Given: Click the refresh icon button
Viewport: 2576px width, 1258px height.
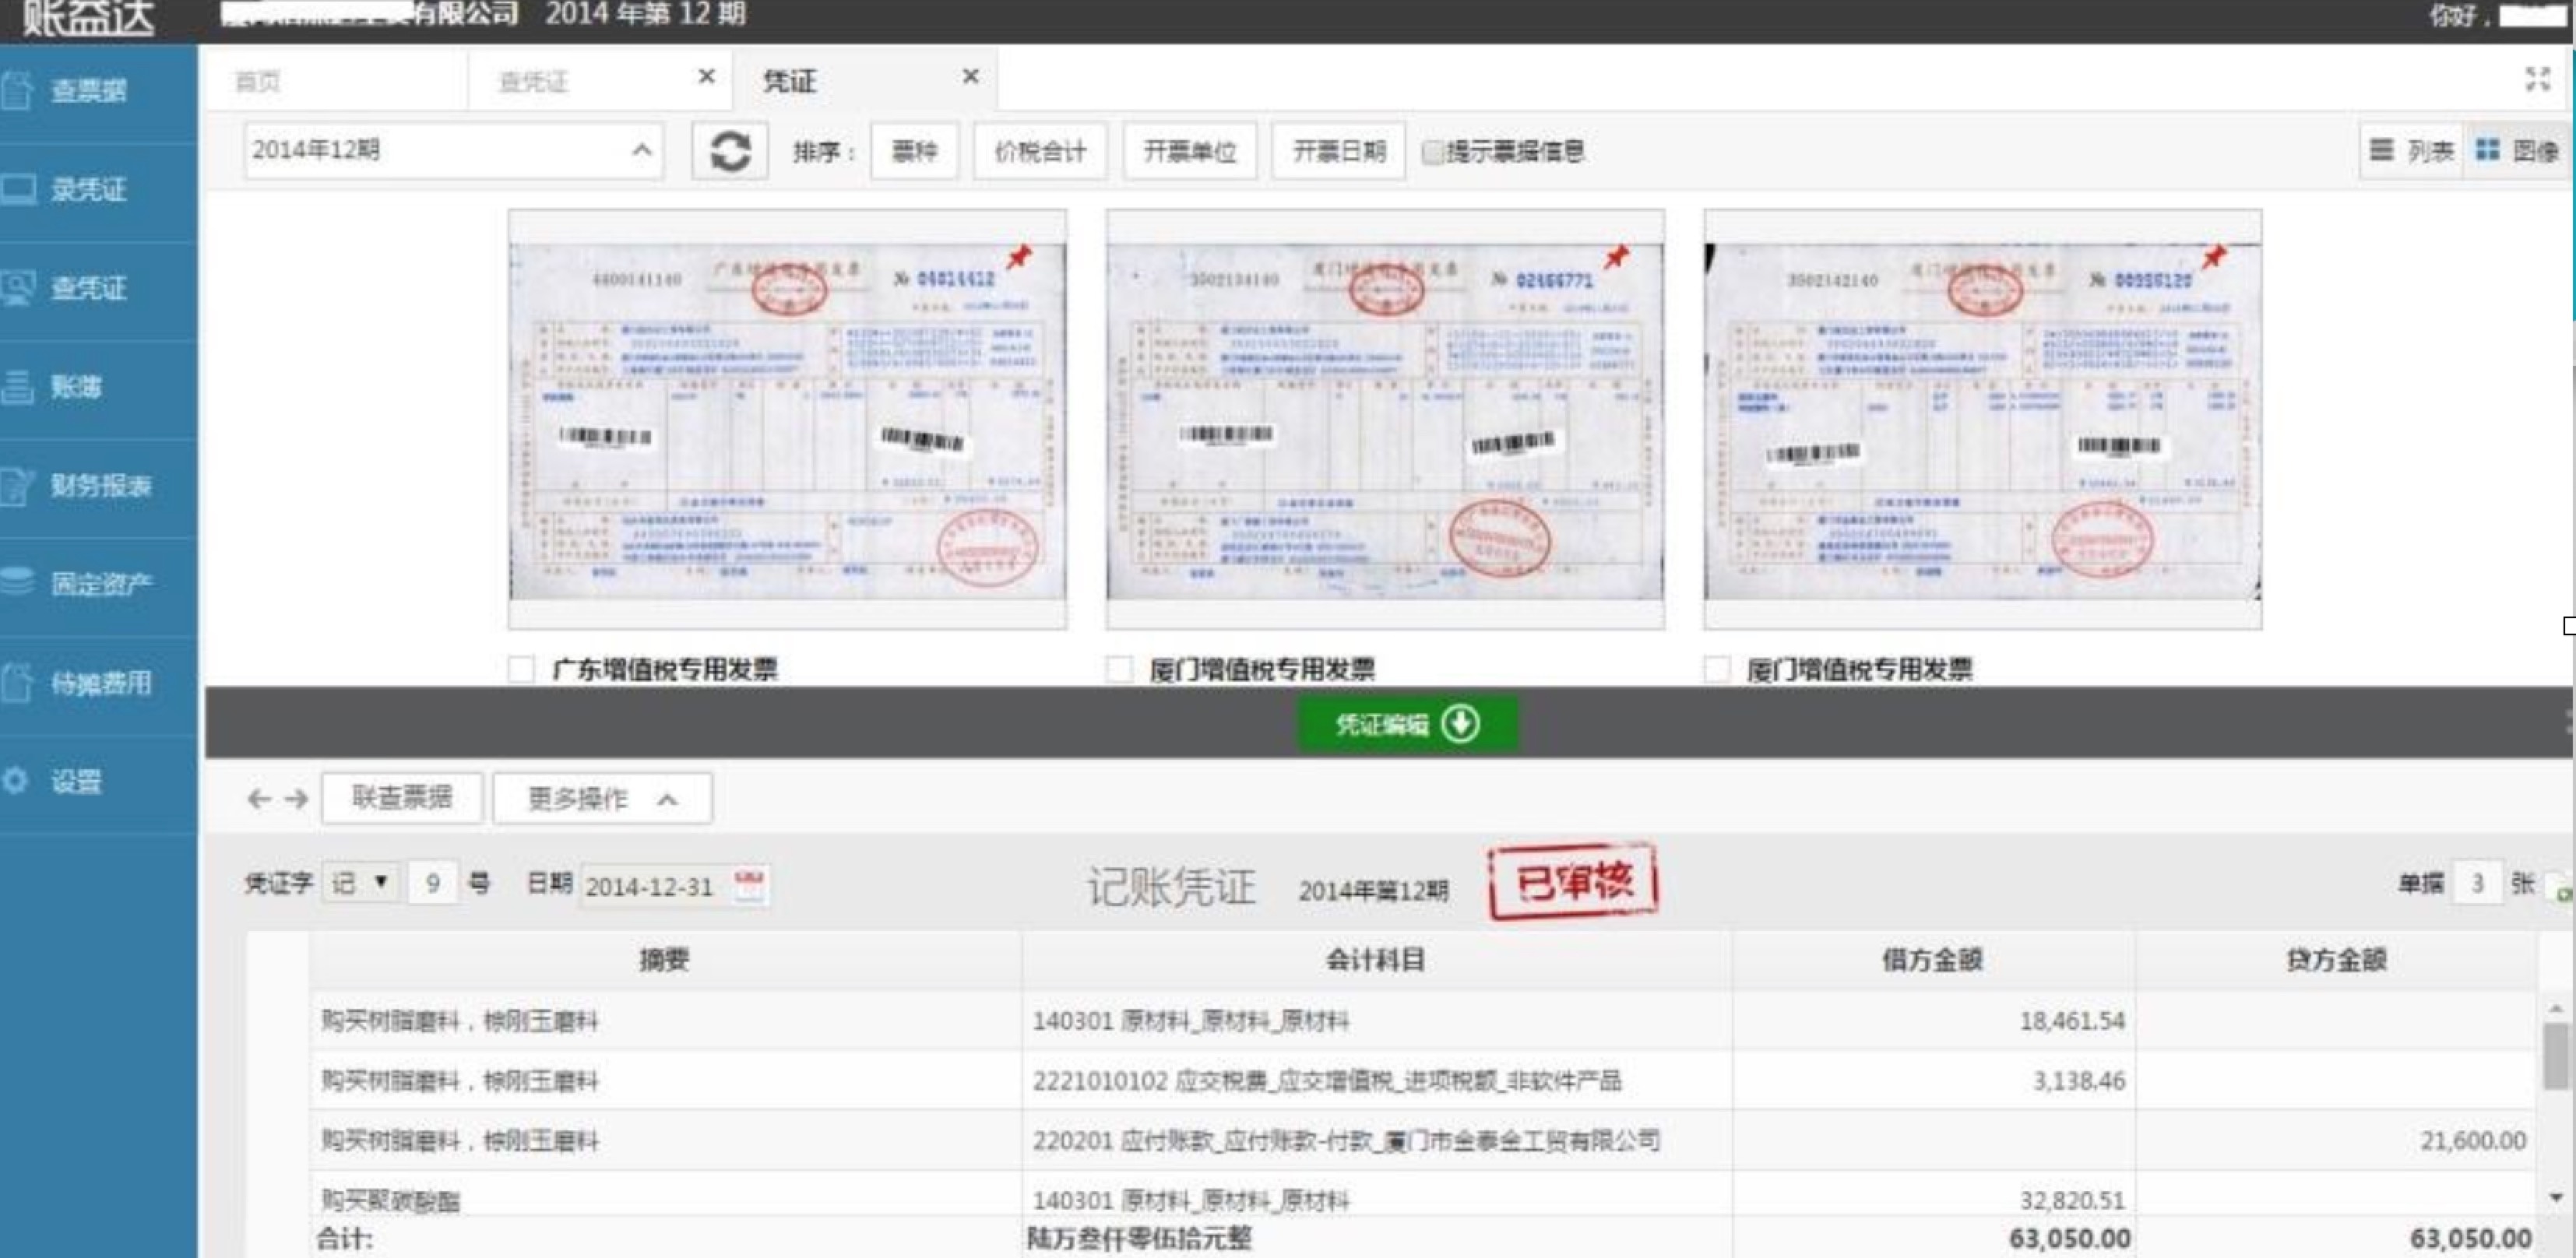Looking at the screenshot, I should (x=729, y=152).
